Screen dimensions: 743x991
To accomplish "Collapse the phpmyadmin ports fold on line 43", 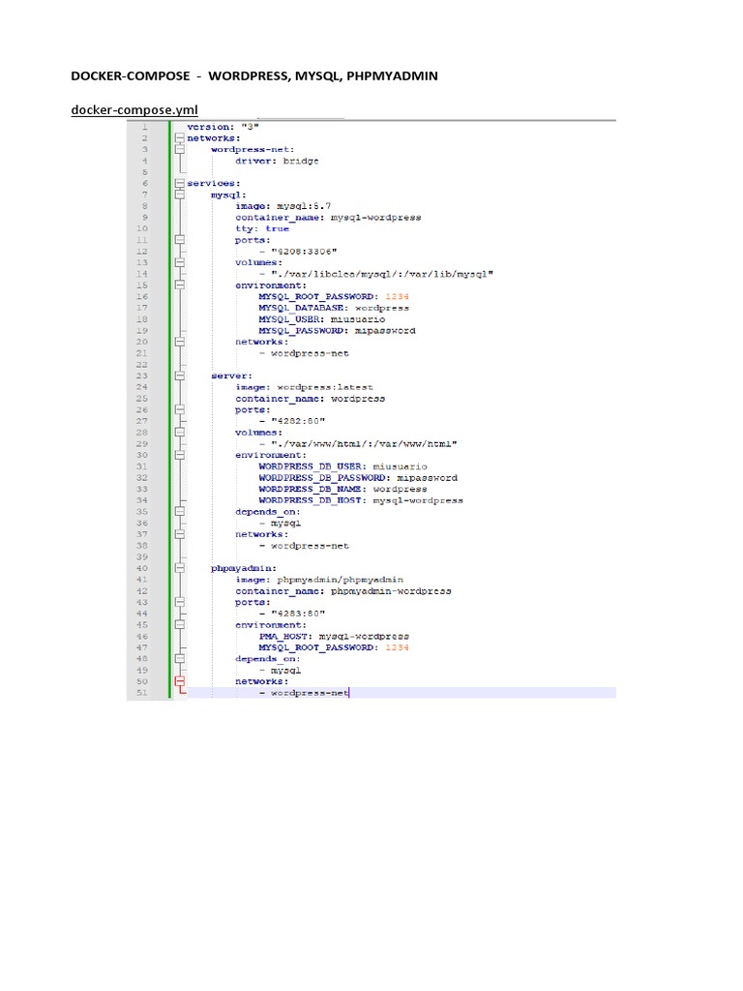I will (179, 602).
